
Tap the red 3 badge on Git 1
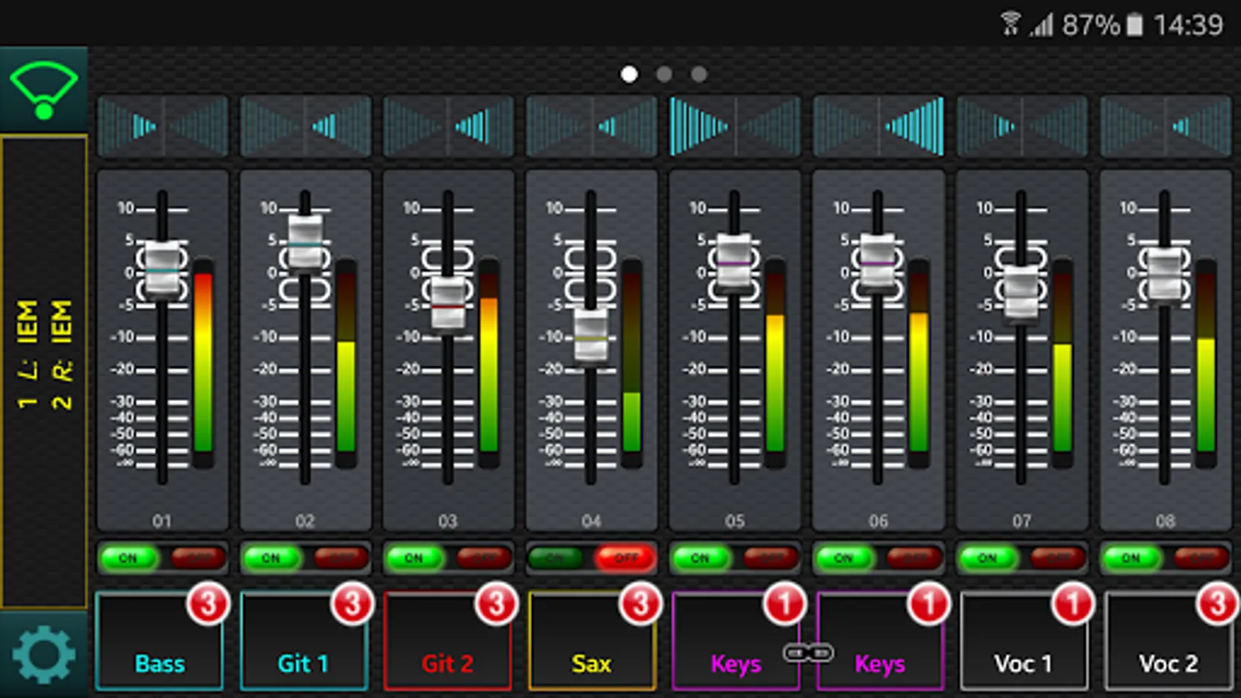coord(352,603)
